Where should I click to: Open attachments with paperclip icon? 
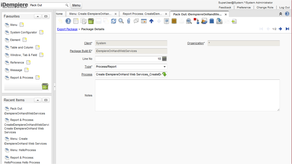coord(129,21)
